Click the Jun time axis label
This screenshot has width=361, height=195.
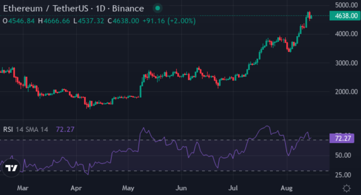[x=181, y=188]
